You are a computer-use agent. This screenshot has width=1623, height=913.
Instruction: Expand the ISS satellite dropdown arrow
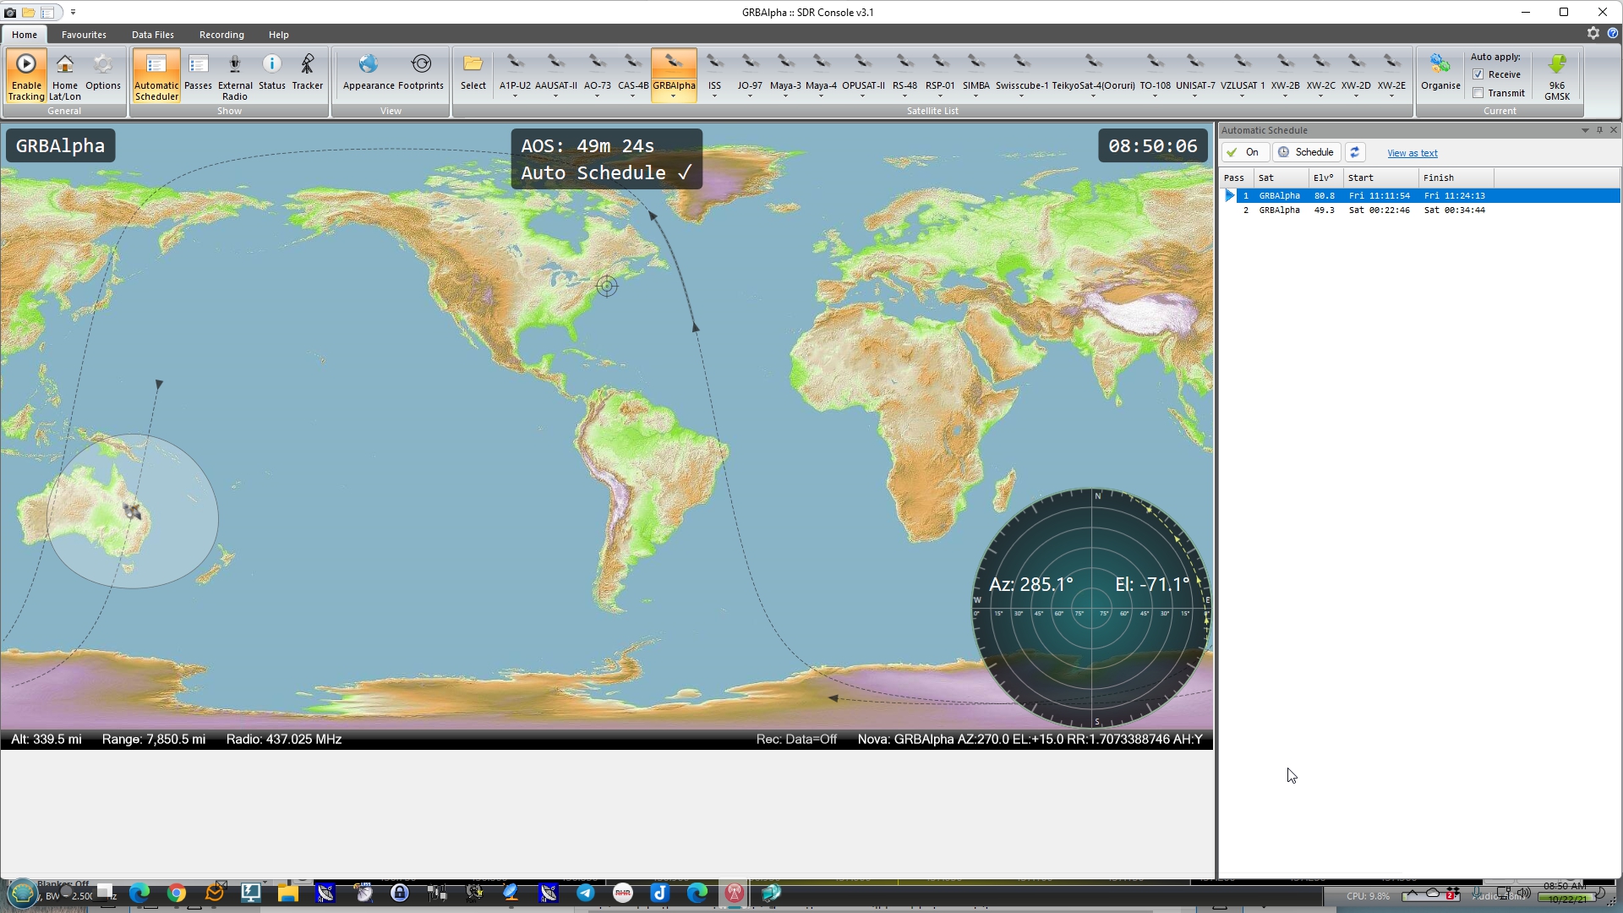pos(714,96)
